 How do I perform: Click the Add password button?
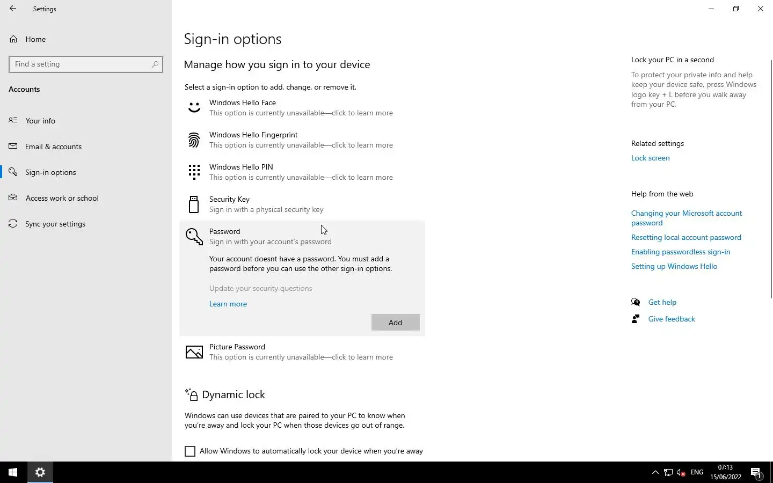tap(395, 322)
